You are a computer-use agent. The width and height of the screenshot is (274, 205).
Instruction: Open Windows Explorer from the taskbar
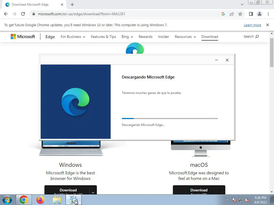tap(57, 200)
